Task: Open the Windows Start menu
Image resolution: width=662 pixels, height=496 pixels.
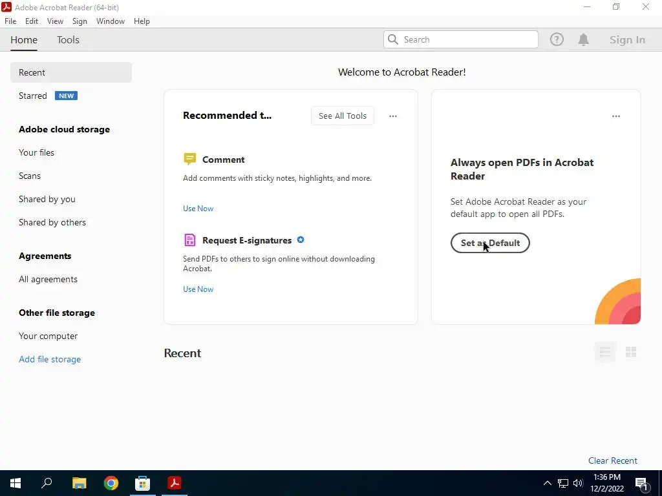Action: coord(16,483)
